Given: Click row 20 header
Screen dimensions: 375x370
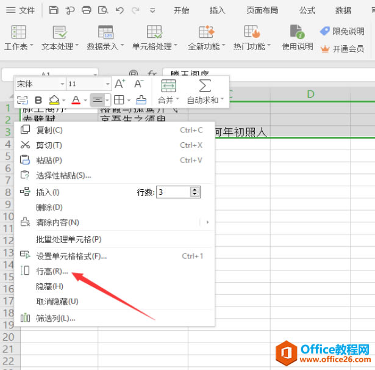Looking at the screenshot, I should (10, 337).
